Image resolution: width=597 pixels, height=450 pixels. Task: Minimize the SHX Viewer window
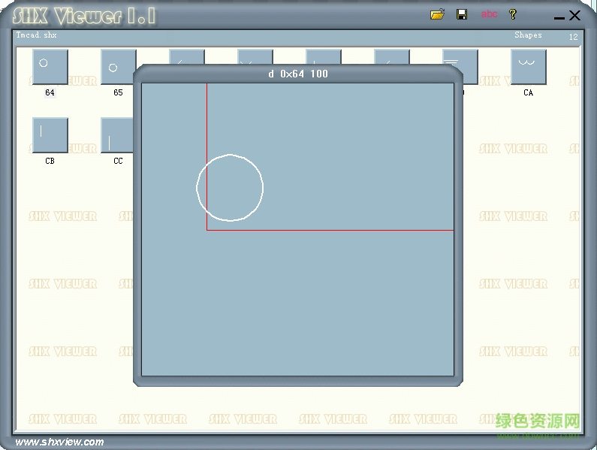(559, 17)
